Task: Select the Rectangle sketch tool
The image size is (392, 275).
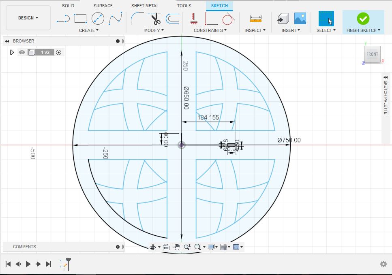Action: tap(81, 19)
